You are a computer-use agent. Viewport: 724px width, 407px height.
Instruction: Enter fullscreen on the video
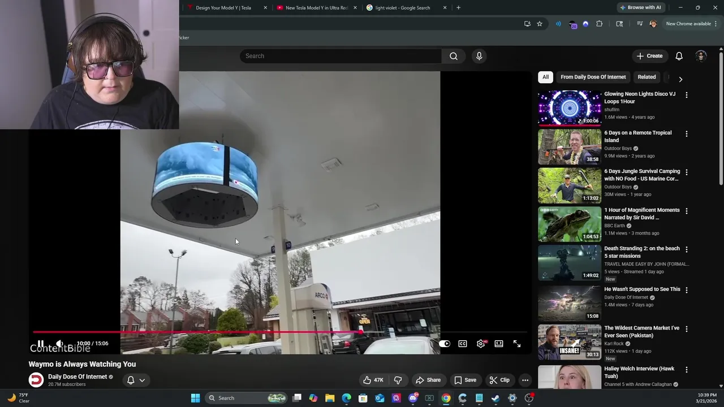point(517,344)
